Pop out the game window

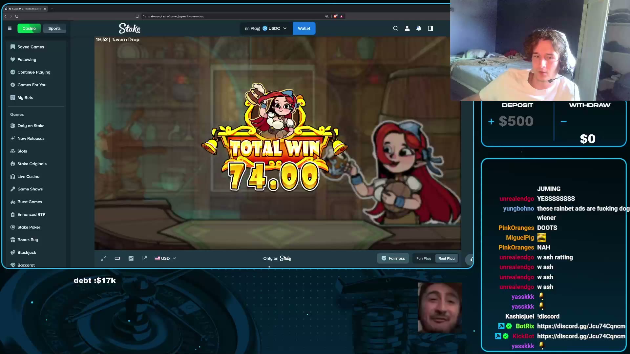coord(145,259)
